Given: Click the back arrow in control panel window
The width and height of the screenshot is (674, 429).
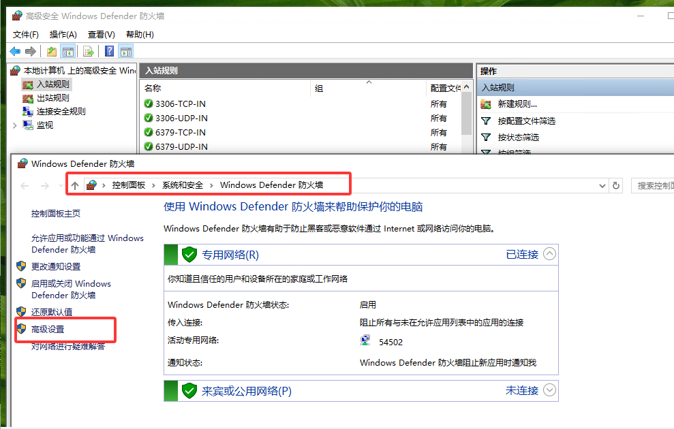Looking at the screenshot, I should point(25,186).
